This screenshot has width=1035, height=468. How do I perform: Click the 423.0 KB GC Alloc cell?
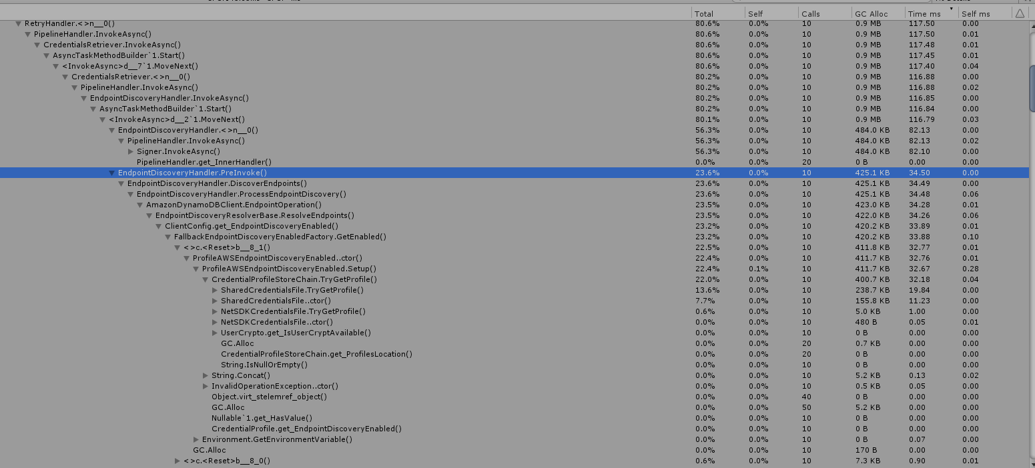click(x=872, y=205)
